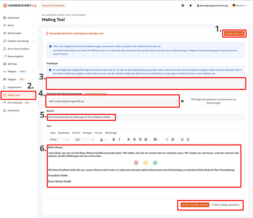The width and height of the screenshot is (253, 218).
Task: Click into the Betreff subject field
Action: click(x=145, y=117)
